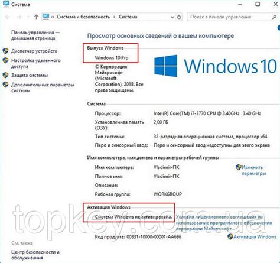Expand the breadcrumb chevron after Система и безопасность

(x=114, y=17)
